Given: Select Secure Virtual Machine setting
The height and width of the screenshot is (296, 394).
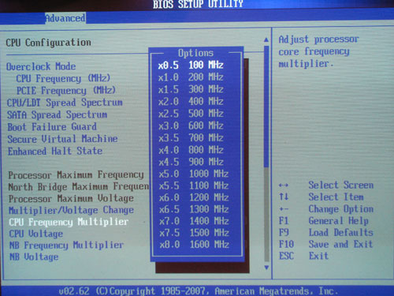Looking at the screenshot, I should point(62,139).
